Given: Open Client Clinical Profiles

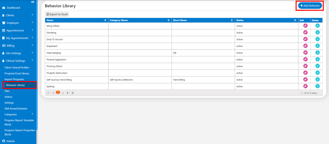Looking at the screenshot, I should (17, 68).
